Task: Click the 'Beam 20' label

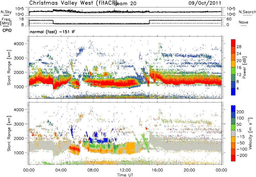Action: 125,4
